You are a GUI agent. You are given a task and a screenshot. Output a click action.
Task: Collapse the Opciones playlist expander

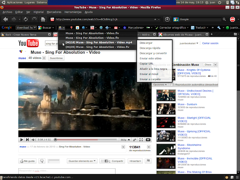(x=160, y=85)
